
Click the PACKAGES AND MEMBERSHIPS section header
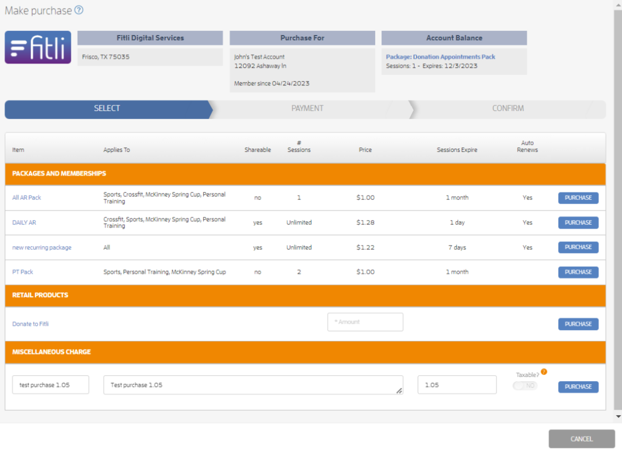(x=305, y=174)
